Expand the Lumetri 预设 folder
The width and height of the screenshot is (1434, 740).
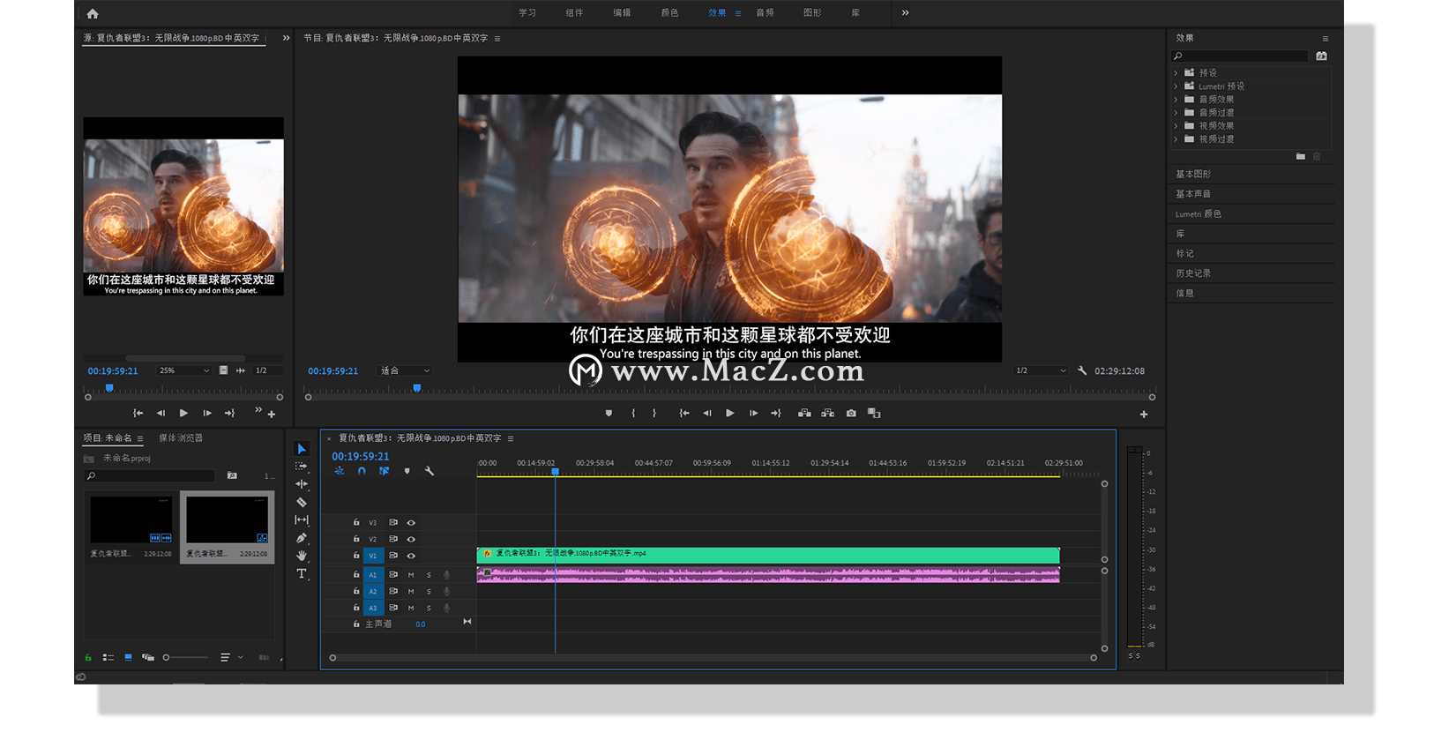tap(1176, 86)
